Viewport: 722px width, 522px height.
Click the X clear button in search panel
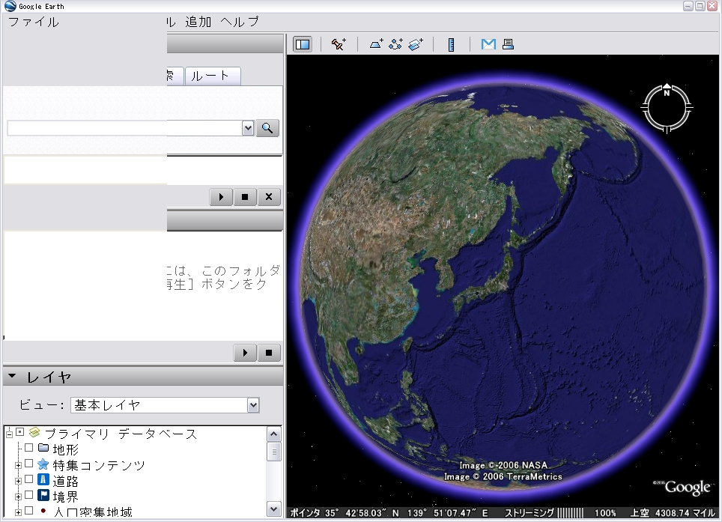click(x=269, y=197)
